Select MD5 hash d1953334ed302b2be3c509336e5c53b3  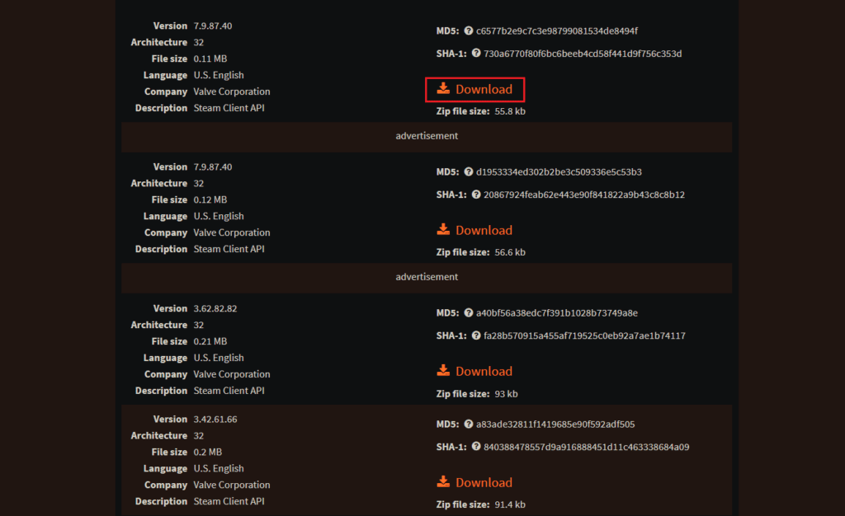pyautogui.click(x=559, y=171)
